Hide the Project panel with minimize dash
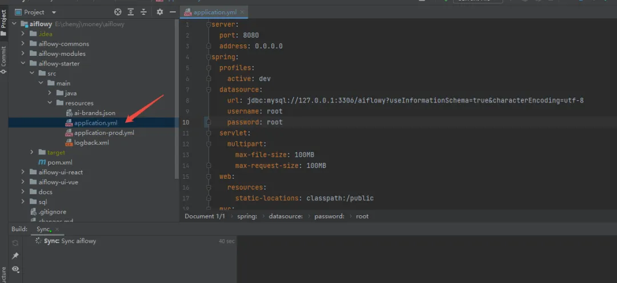 171,12
